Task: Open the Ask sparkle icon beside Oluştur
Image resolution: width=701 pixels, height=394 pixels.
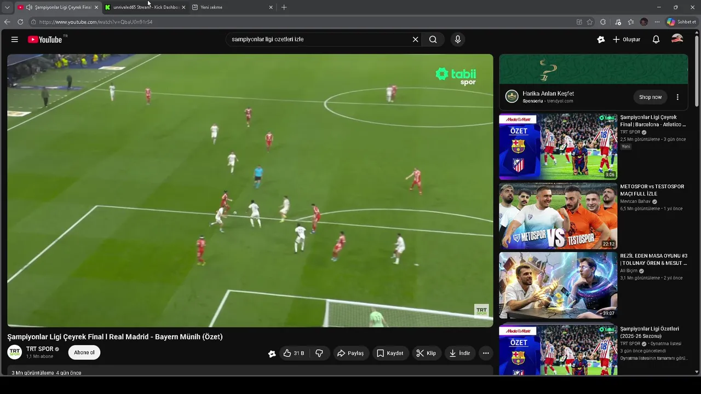Action: point(601,39)
